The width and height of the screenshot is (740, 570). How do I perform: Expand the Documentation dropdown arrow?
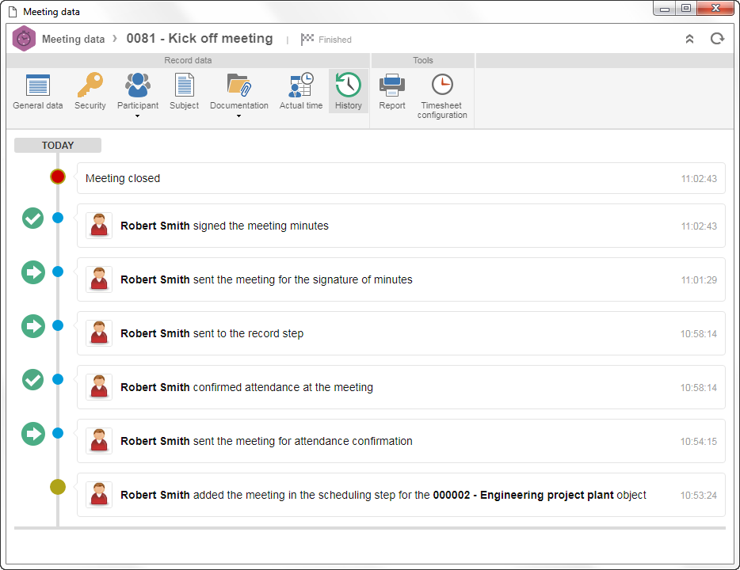(238, 116)
